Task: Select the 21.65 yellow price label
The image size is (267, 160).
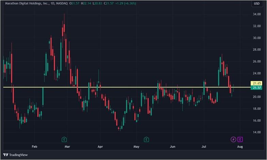Action: (256, 83)
